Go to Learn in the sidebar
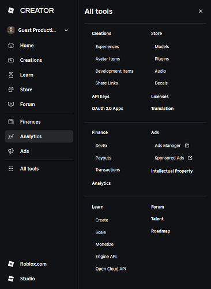The width and height of the screenshot is (211, 289). 27,75
